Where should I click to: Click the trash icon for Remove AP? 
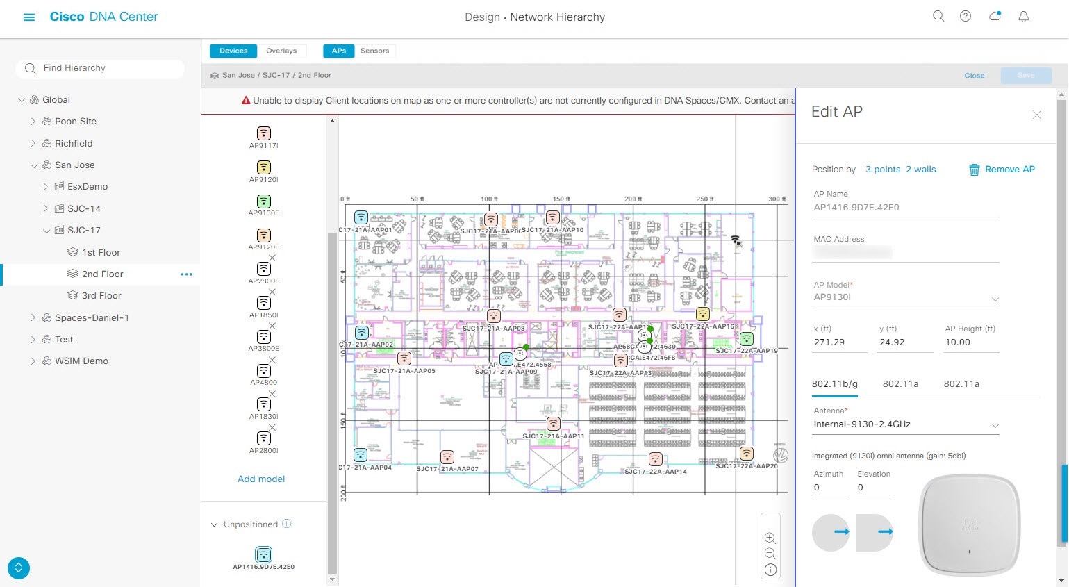pyautogui.click(x=975, y=170)
